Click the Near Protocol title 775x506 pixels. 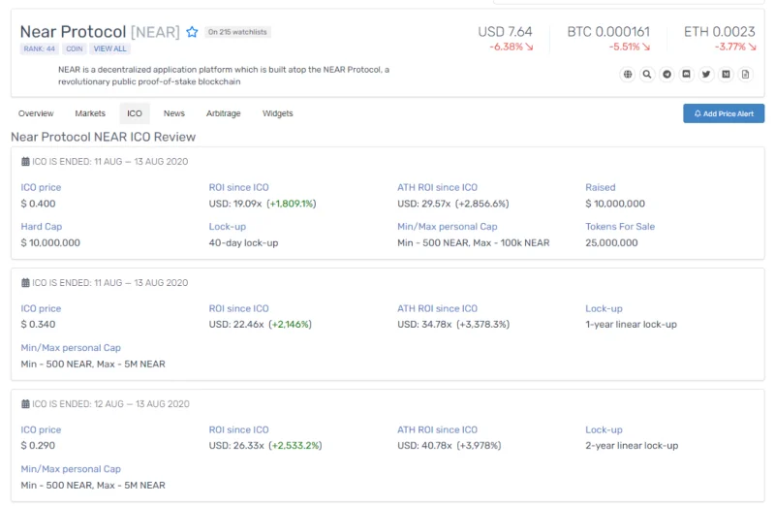click(x=74, y=32)
